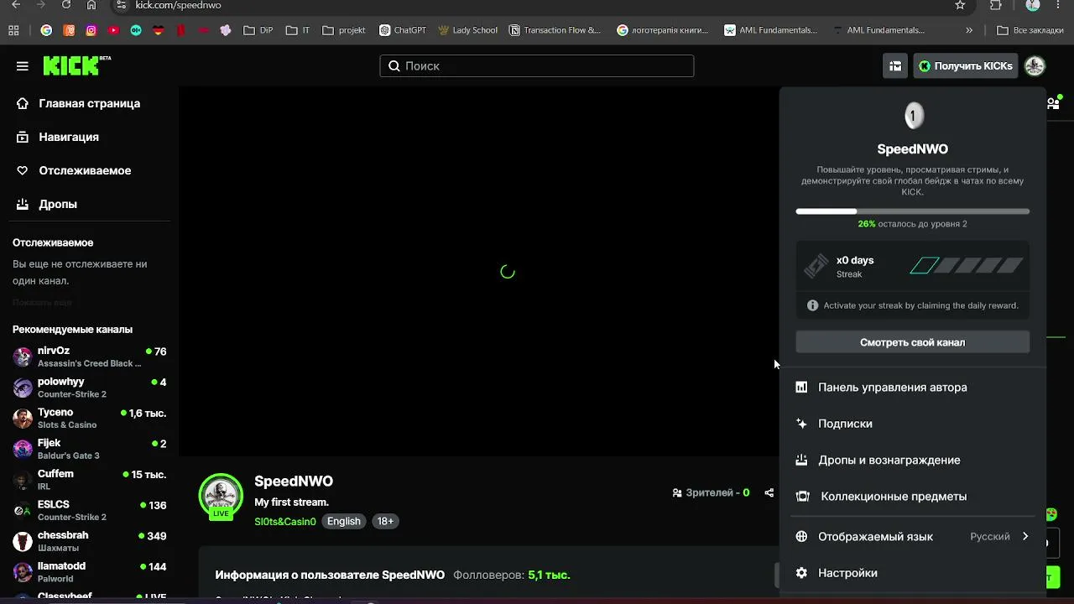Click SpeedNWO name in profile panel

(913, 149)
